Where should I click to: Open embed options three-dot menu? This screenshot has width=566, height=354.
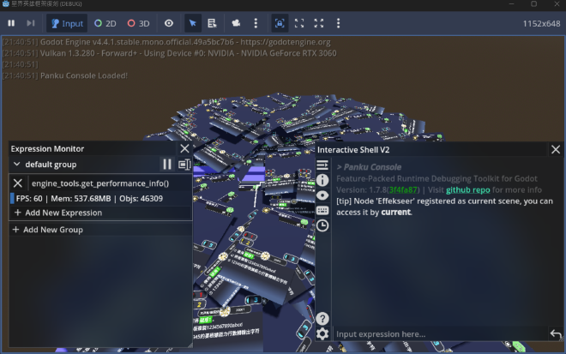[338, 23]
